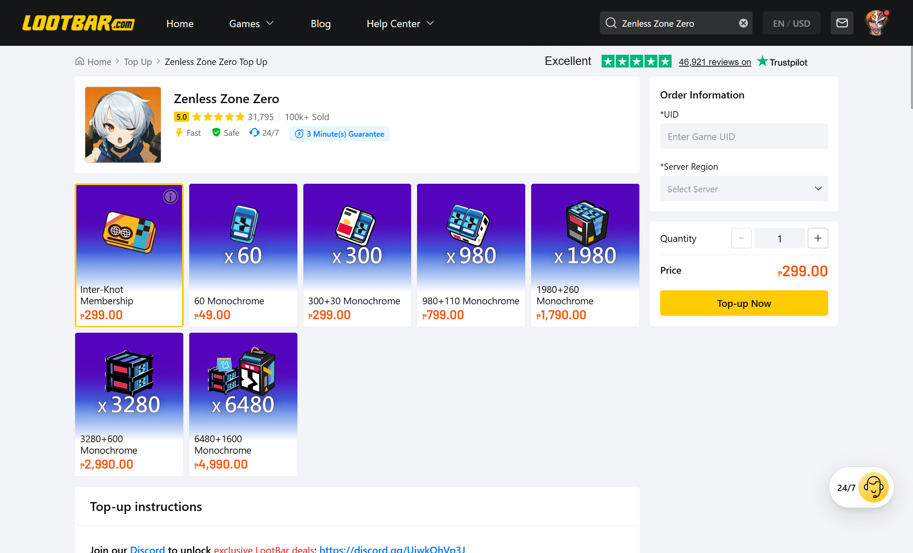Screen dimensions: 913x553
Task: Click the home icon in breadcrumb
Action: [x=79, y=61]
